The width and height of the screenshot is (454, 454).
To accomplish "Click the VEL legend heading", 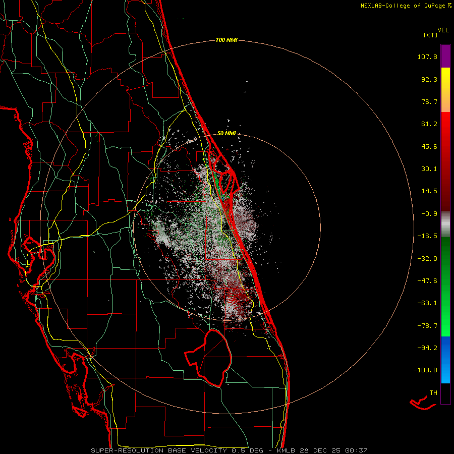I will (x=443, y=30).
